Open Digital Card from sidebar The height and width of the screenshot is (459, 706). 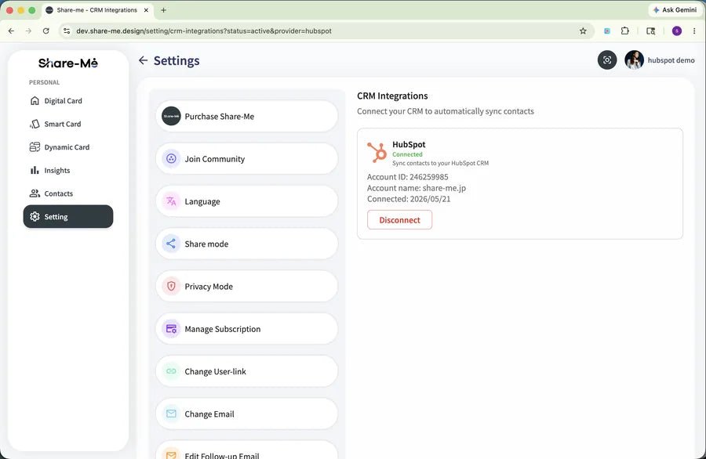point(68,101)
